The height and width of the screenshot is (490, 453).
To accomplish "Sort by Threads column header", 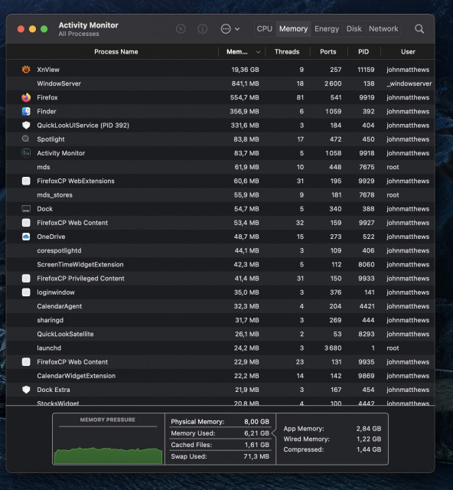I will 287,51.
